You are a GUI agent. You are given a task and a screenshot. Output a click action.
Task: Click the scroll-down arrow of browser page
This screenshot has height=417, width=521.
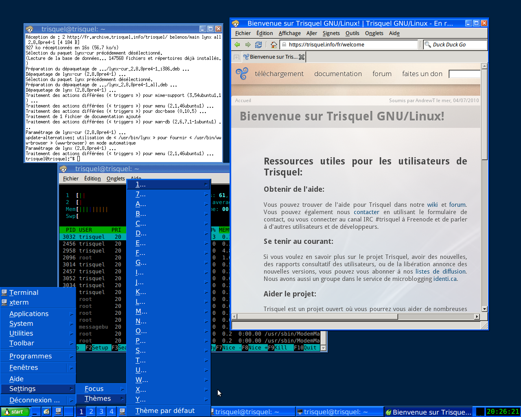tap(484, 309)
